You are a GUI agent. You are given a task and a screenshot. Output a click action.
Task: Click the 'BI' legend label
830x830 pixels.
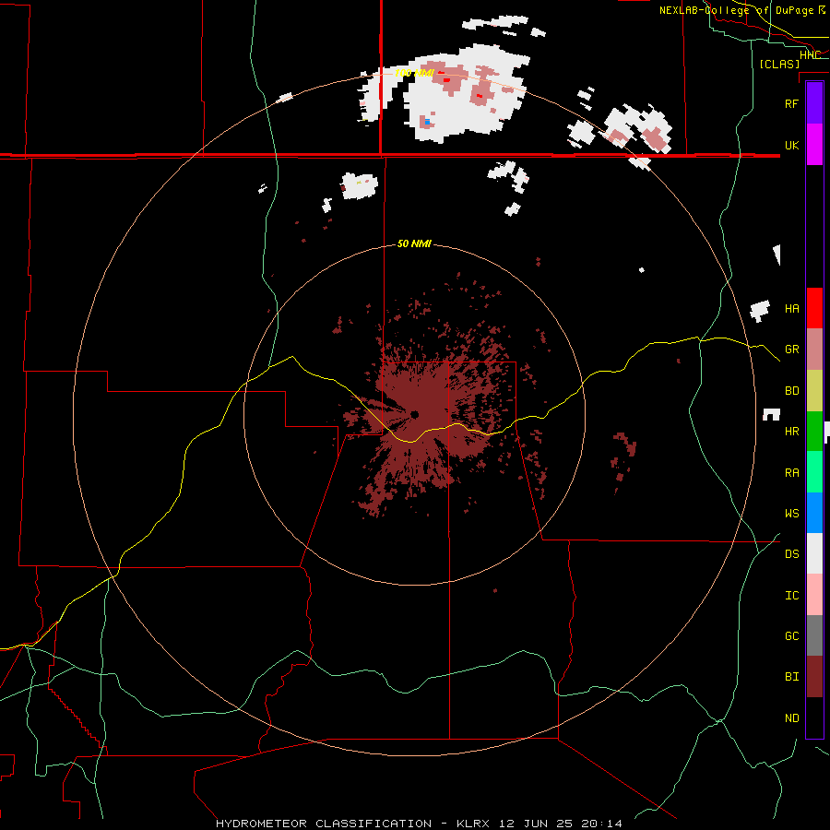pyautogui.click(x=791, y=677)
